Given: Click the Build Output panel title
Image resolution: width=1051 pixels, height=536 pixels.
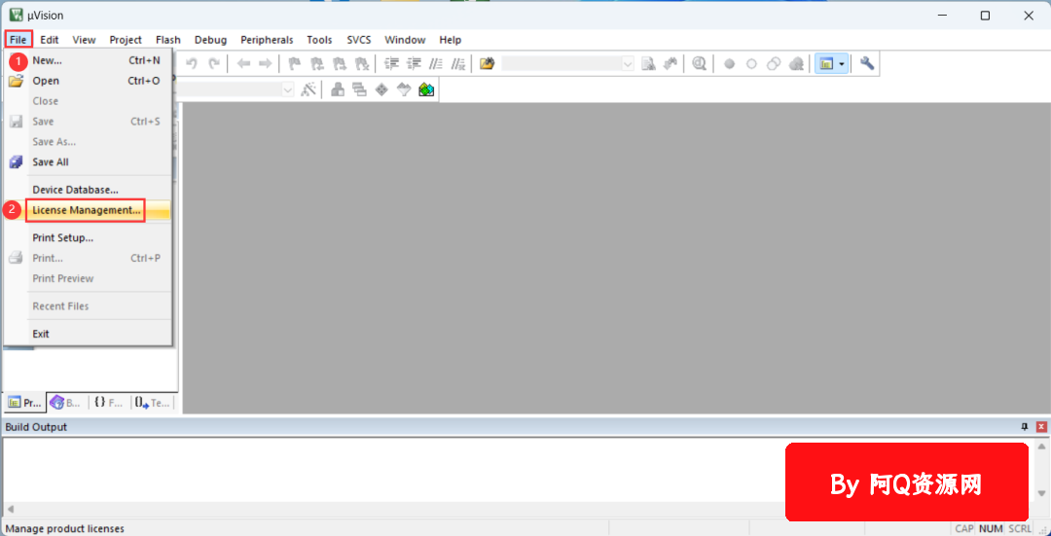Looking at the screenshot, I should [36, 427].
